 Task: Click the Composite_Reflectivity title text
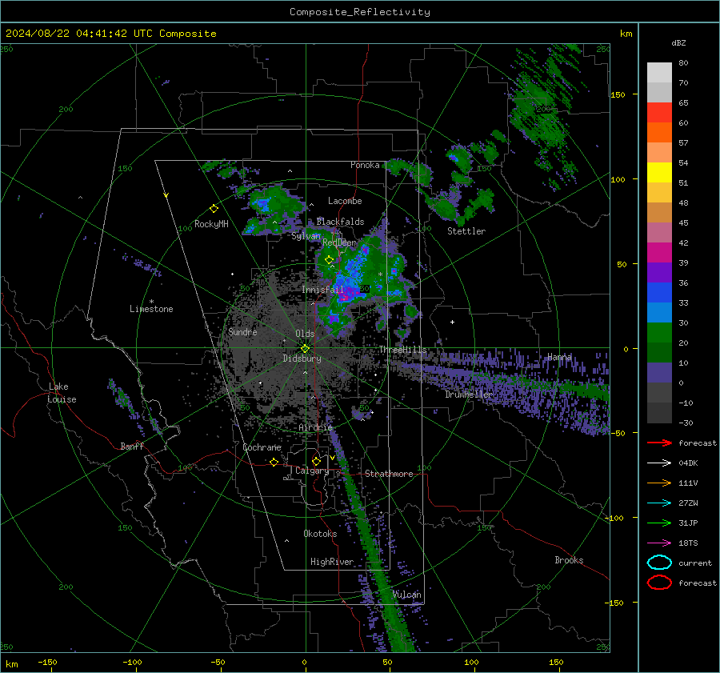[x=359, y=12]
